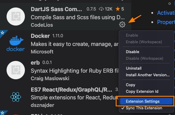Select Extension Settings from context menu

pos(146,101)
